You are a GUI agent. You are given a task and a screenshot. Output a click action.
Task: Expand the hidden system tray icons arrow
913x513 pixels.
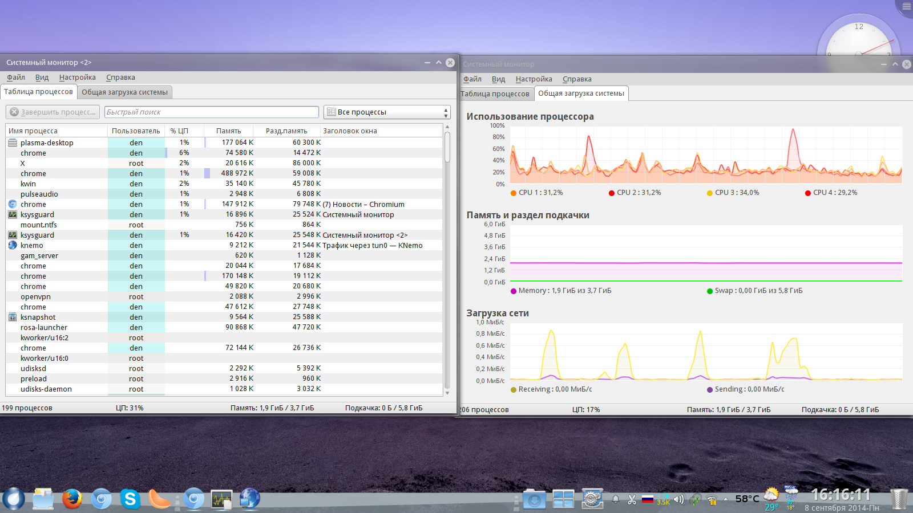pyautogui.click(x=726, y=500)
